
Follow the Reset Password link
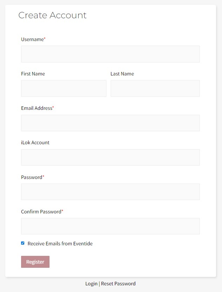click(118, 284)
